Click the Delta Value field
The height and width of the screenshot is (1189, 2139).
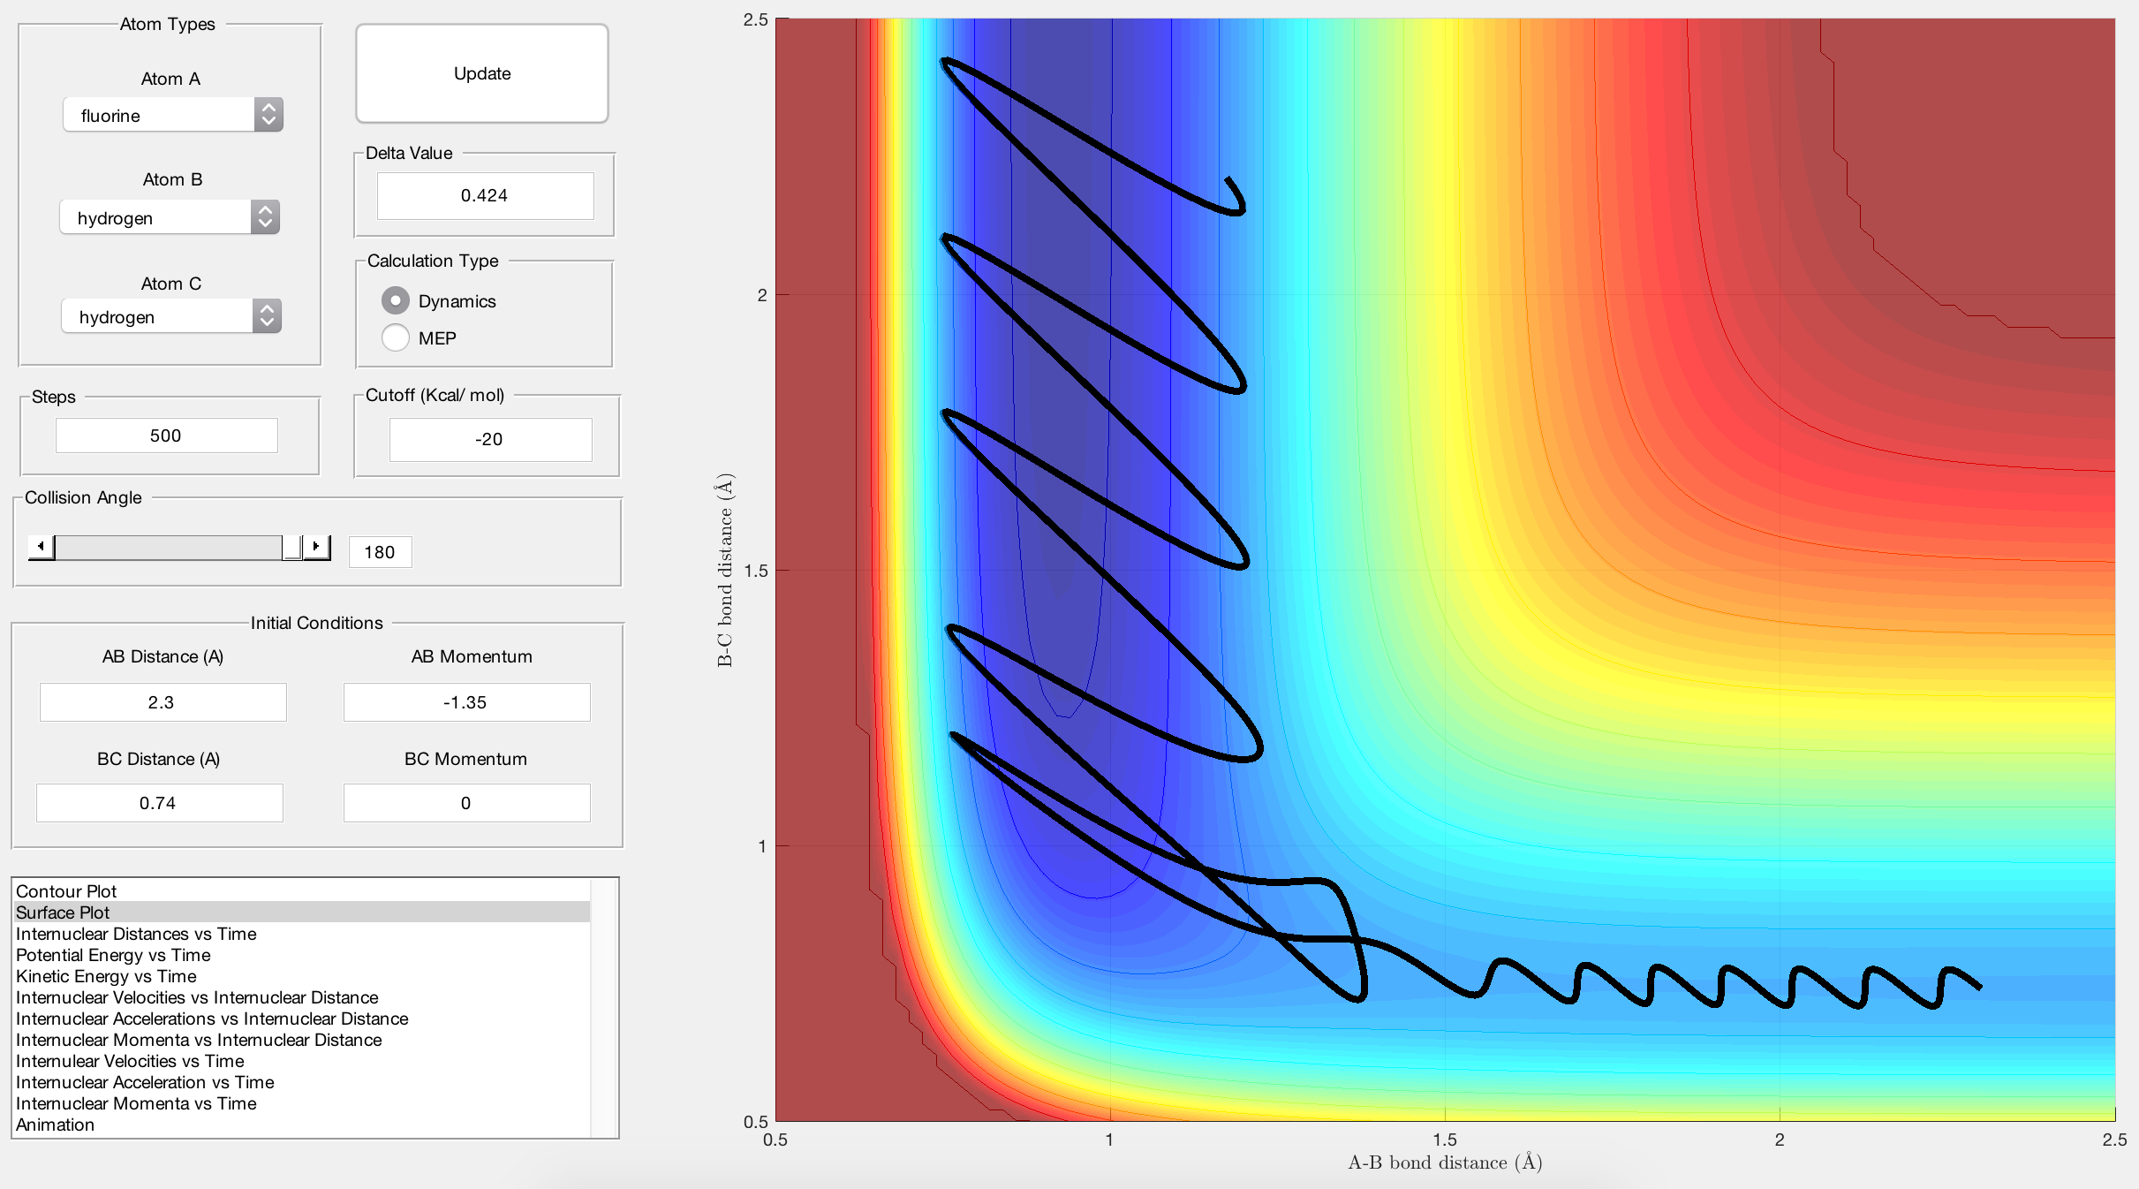485,195
